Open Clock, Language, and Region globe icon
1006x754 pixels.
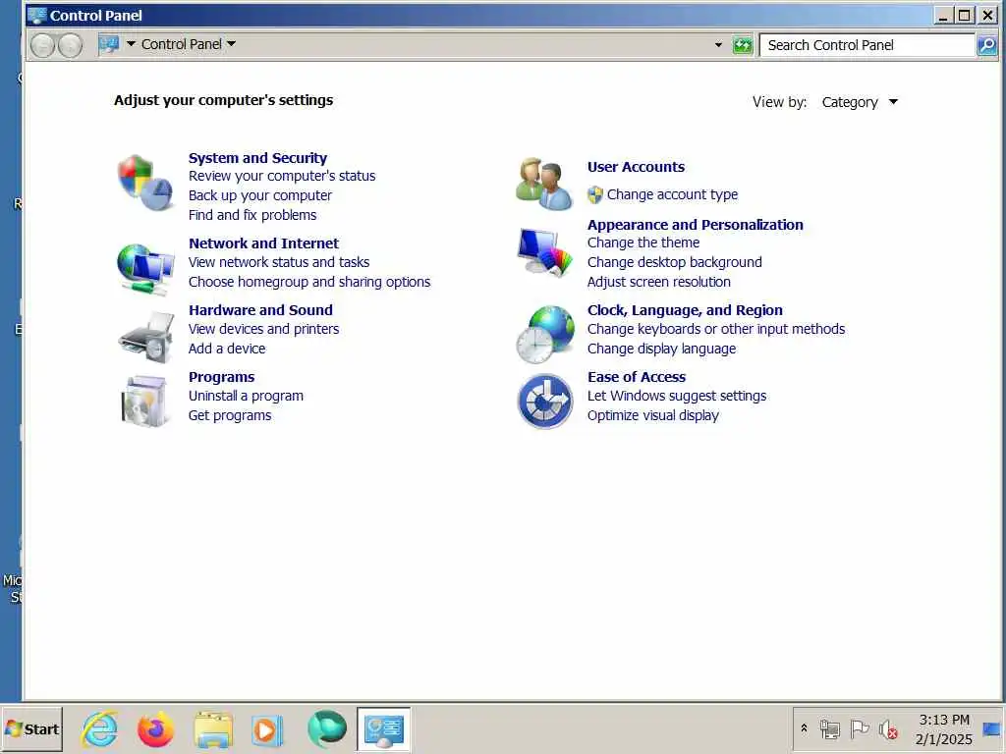click(545, 336)
